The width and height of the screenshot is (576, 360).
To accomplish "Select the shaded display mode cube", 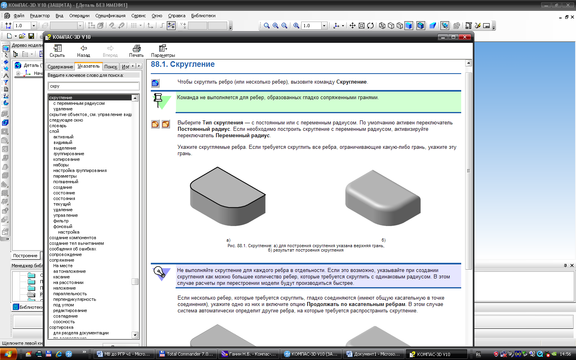I will (x=409, y=26).
